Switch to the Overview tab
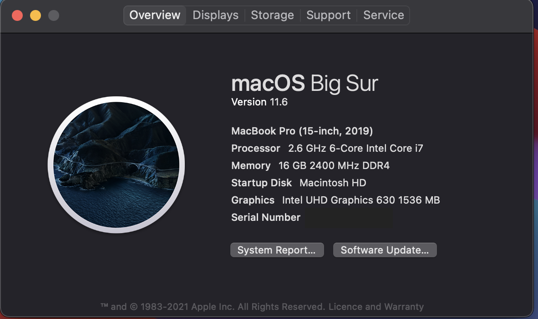The image size is (538, 319). 155,15
